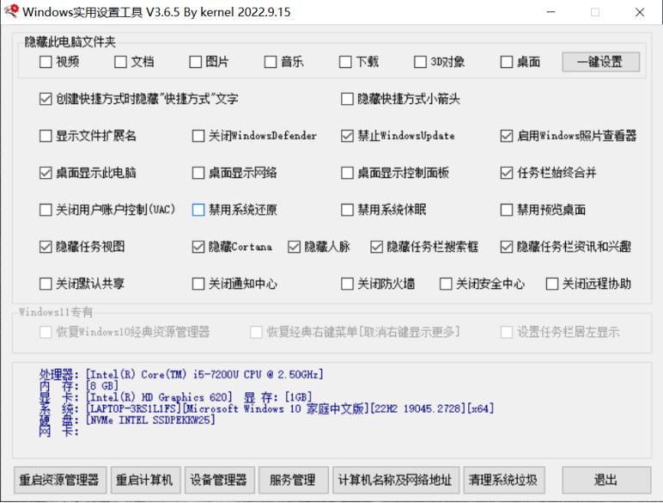Click the 一键设置 button

[600, 62]
